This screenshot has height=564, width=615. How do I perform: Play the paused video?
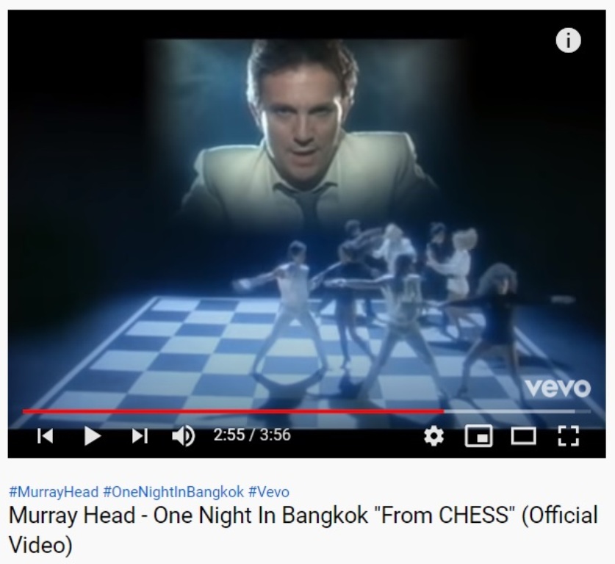click(x=93, y=435)
